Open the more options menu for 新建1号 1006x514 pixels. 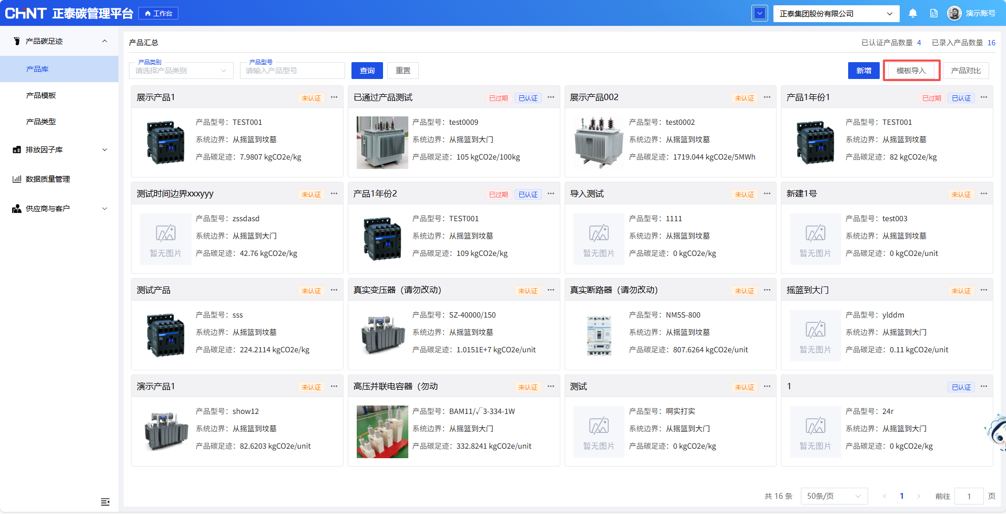click(984, 194)
